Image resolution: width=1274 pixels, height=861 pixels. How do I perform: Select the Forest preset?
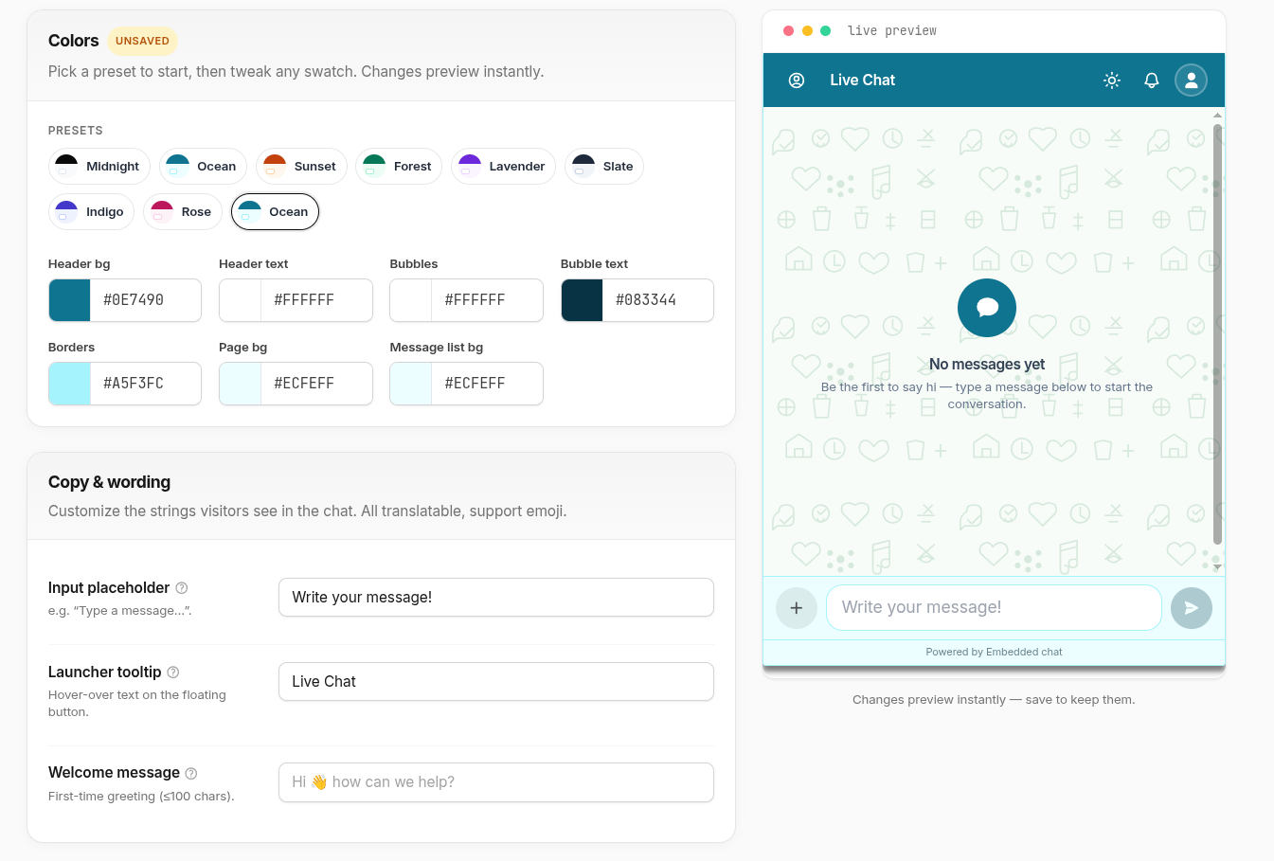[x=399, y=167]
